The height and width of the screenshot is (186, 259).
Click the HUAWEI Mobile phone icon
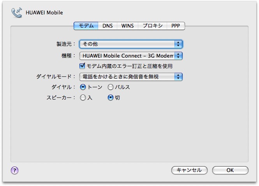[x=16, y=12]
